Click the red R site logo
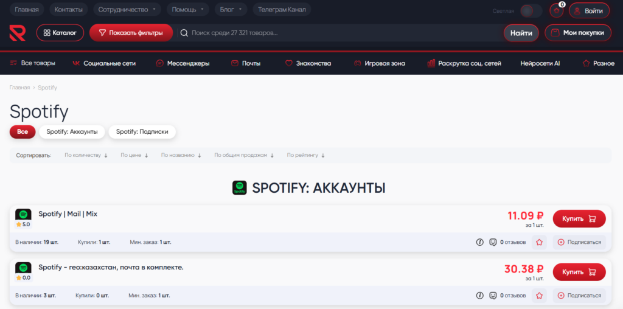This screenshot has height=309, width=623. [18, 33]
